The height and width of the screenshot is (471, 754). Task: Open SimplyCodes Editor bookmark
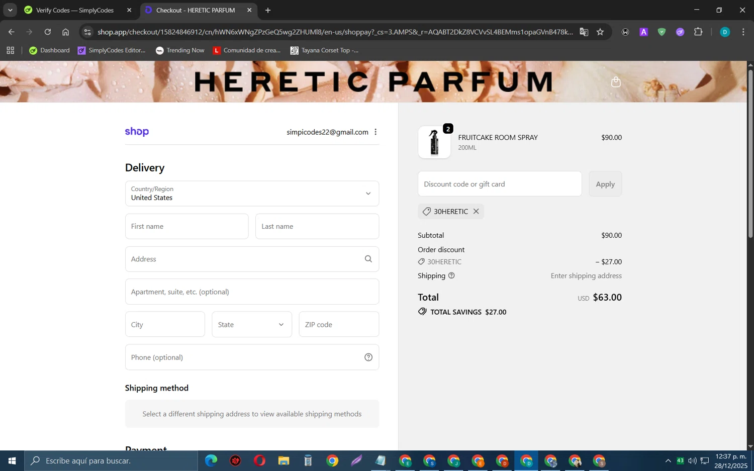(112, 50)
